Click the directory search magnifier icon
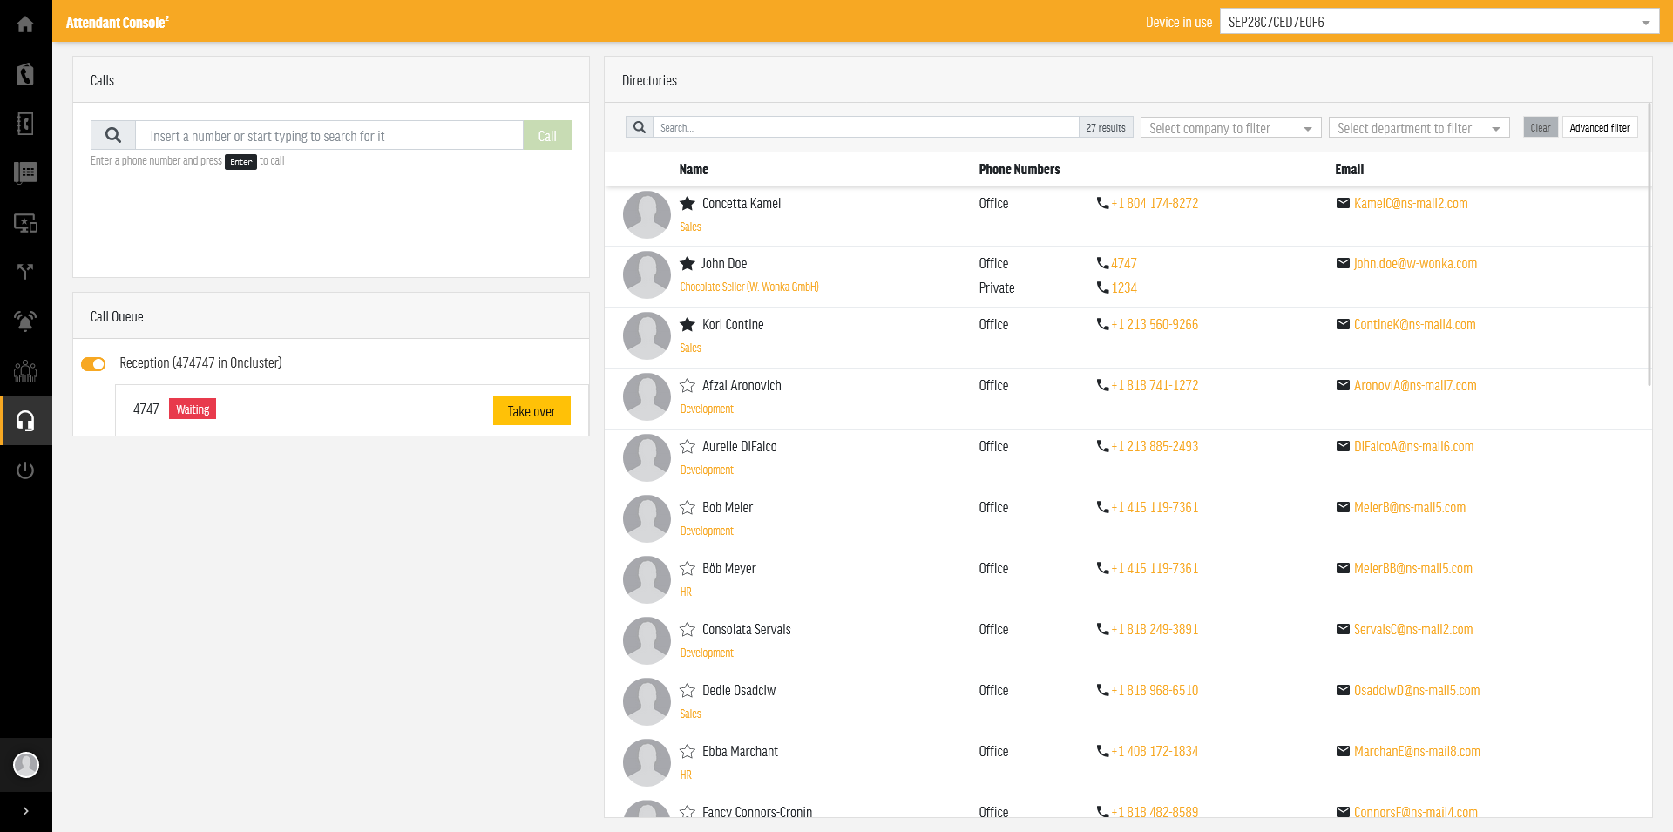 click(640, 127)
